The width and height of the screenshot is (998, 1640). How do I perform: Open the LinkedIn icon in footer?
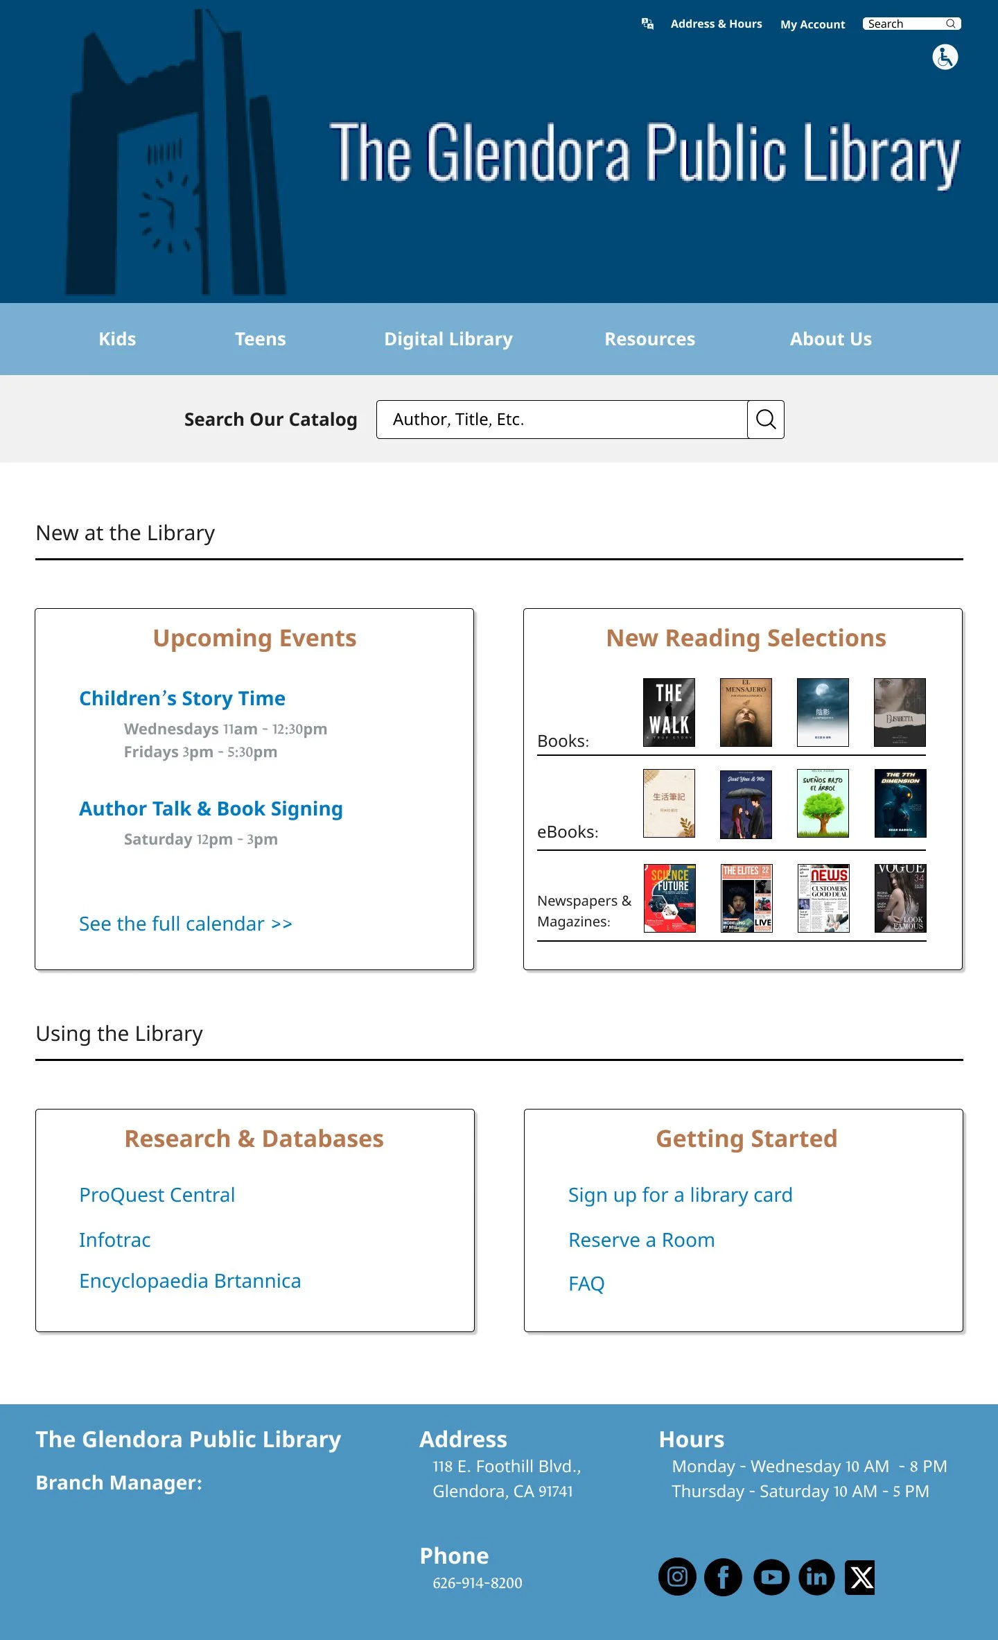[x=816, y=1577]
